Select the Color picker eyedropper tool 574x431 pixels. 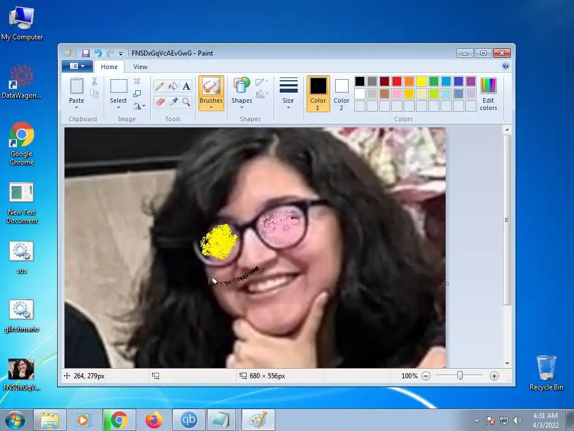pos(173,102)
